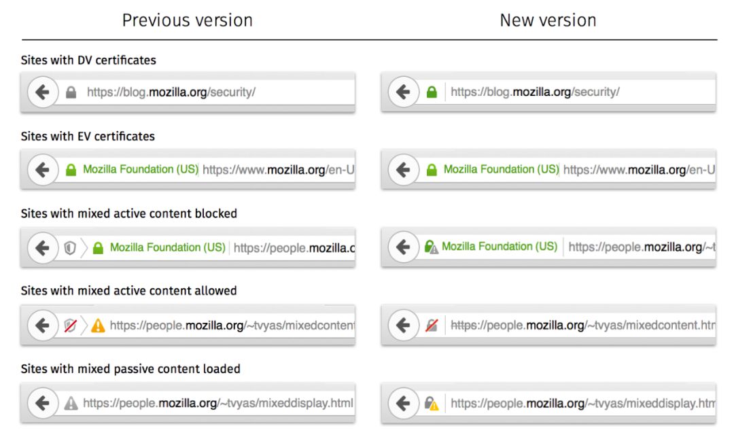Click blog.mozilla.org/security URL field in New version
The height and width of the screenshot is (439, 734).
[x=534, y=92]
